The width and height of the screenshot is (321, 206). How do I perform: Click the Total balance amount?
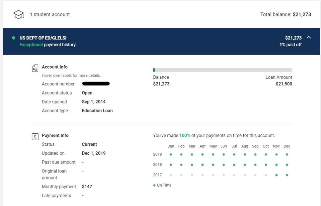(302, 14)
